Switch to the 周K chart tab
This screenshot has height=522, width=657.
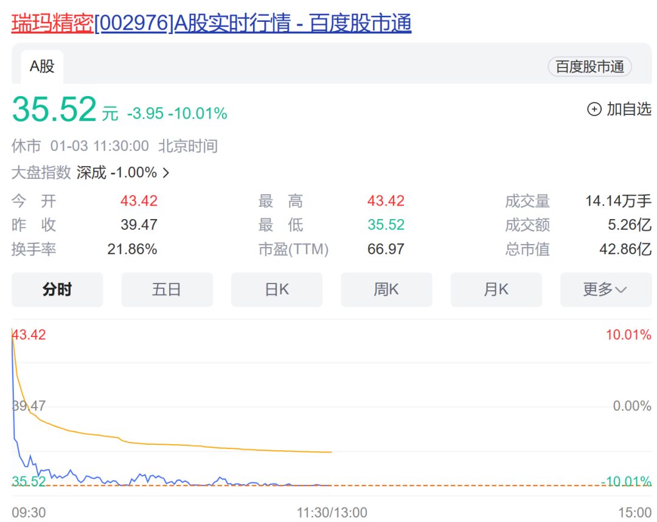click(x=386, y=290)
